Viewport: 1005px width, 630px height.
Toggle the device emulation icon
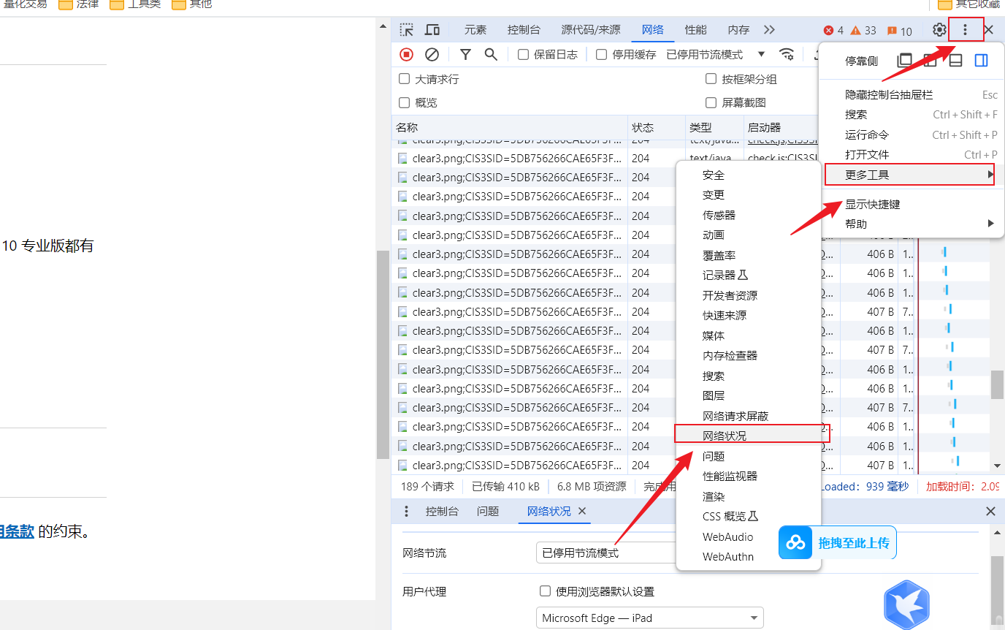pyautogui.click(x=432, y=30)
